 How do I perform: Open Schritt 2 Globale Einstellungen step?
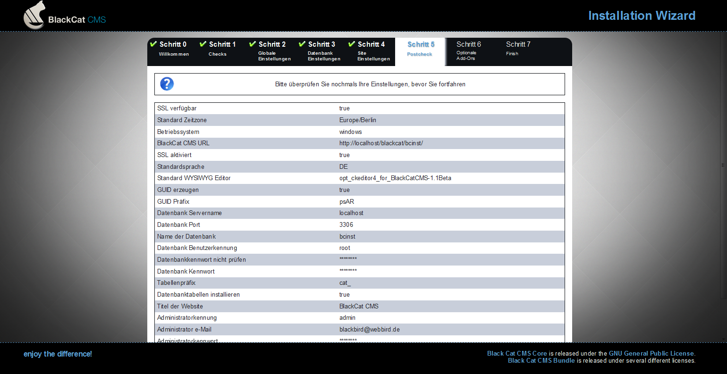274,51
